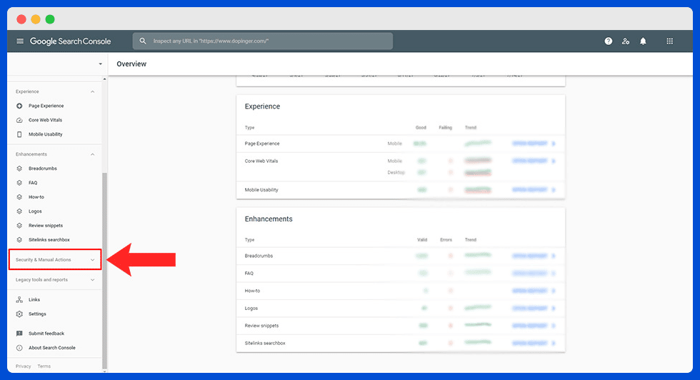700x380 pixels.
Task: Select Review snippets in the sidebar
Action: point(46,226)
